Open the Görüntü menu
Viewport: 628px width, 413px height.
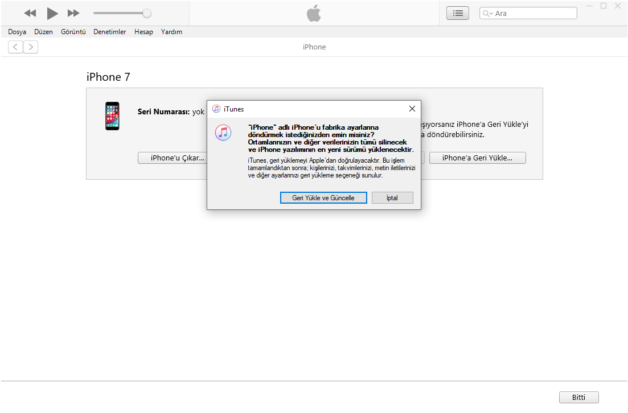(73, 32)
